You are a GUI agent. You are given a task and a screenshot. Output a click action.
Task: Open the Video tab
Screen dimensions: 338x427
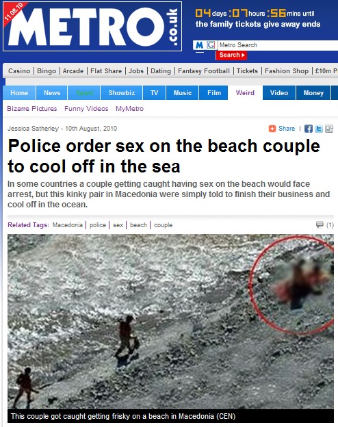(279, 93)
